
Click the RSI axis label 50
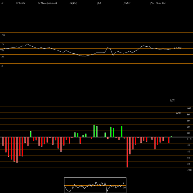pyautogui.click(x=3, y=51)
